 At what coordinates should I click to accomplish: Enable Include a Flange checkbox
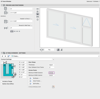[x=1, y=81]
